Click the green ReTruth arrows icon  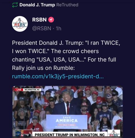tap(15, 5)
